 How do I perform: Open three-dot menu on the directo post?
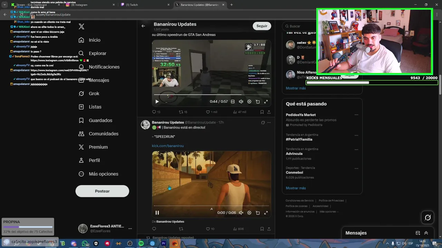269,123
